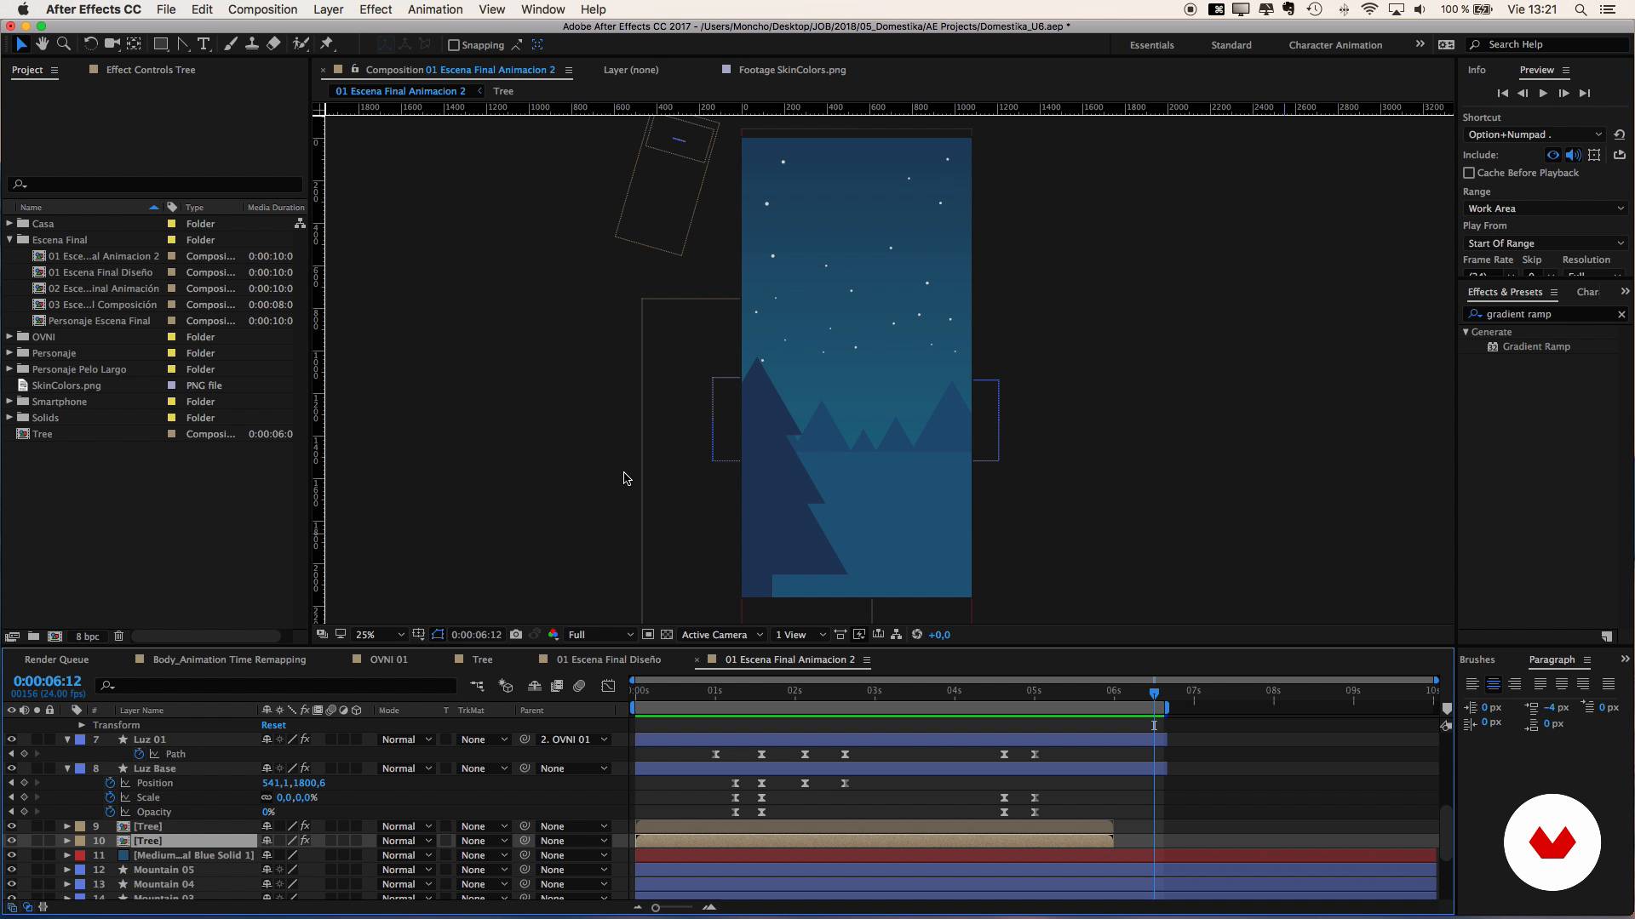Activate the Zoom tool
1635x919 pixels.
pyautogui.click(x=64, y=44)
